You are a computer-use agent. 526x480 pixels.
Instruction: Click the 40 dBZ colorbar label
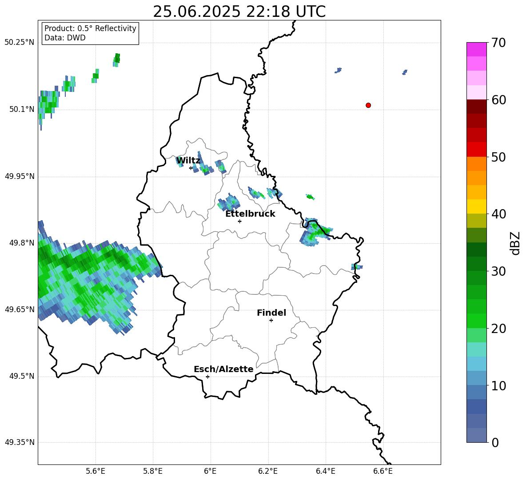point(498,214)
